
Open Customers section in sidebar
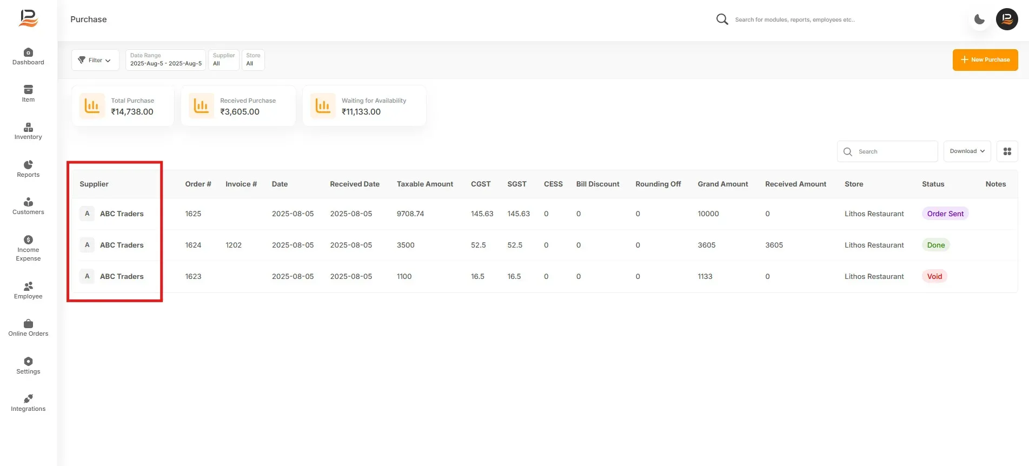coord(28,207)
